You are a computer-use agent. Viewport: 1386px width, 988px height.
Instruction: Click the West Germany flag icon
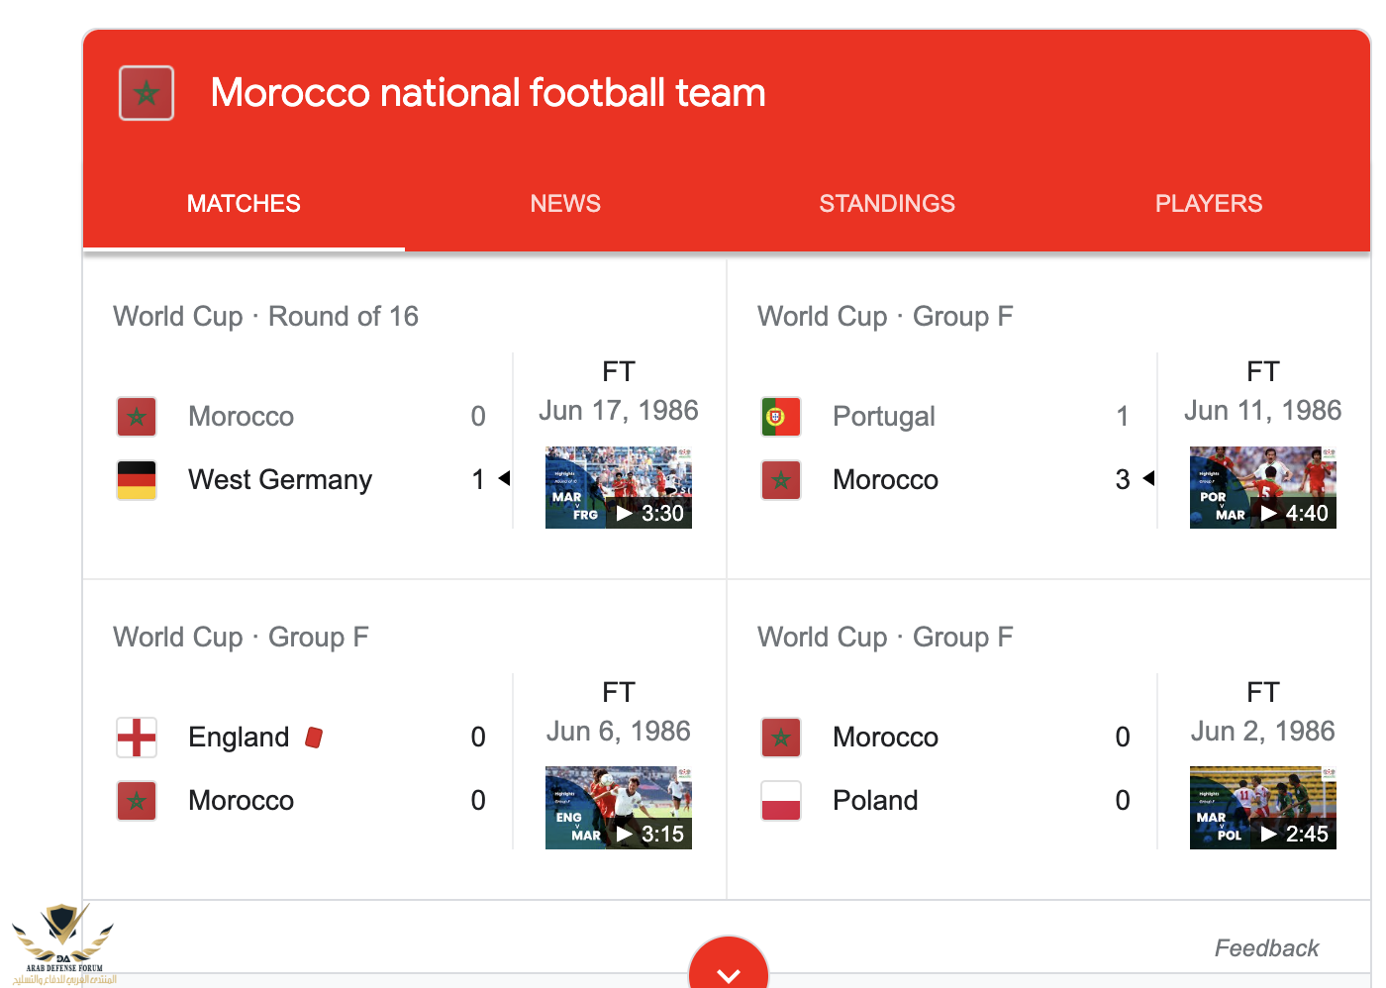pyautogui.click(x=137, y=480)
